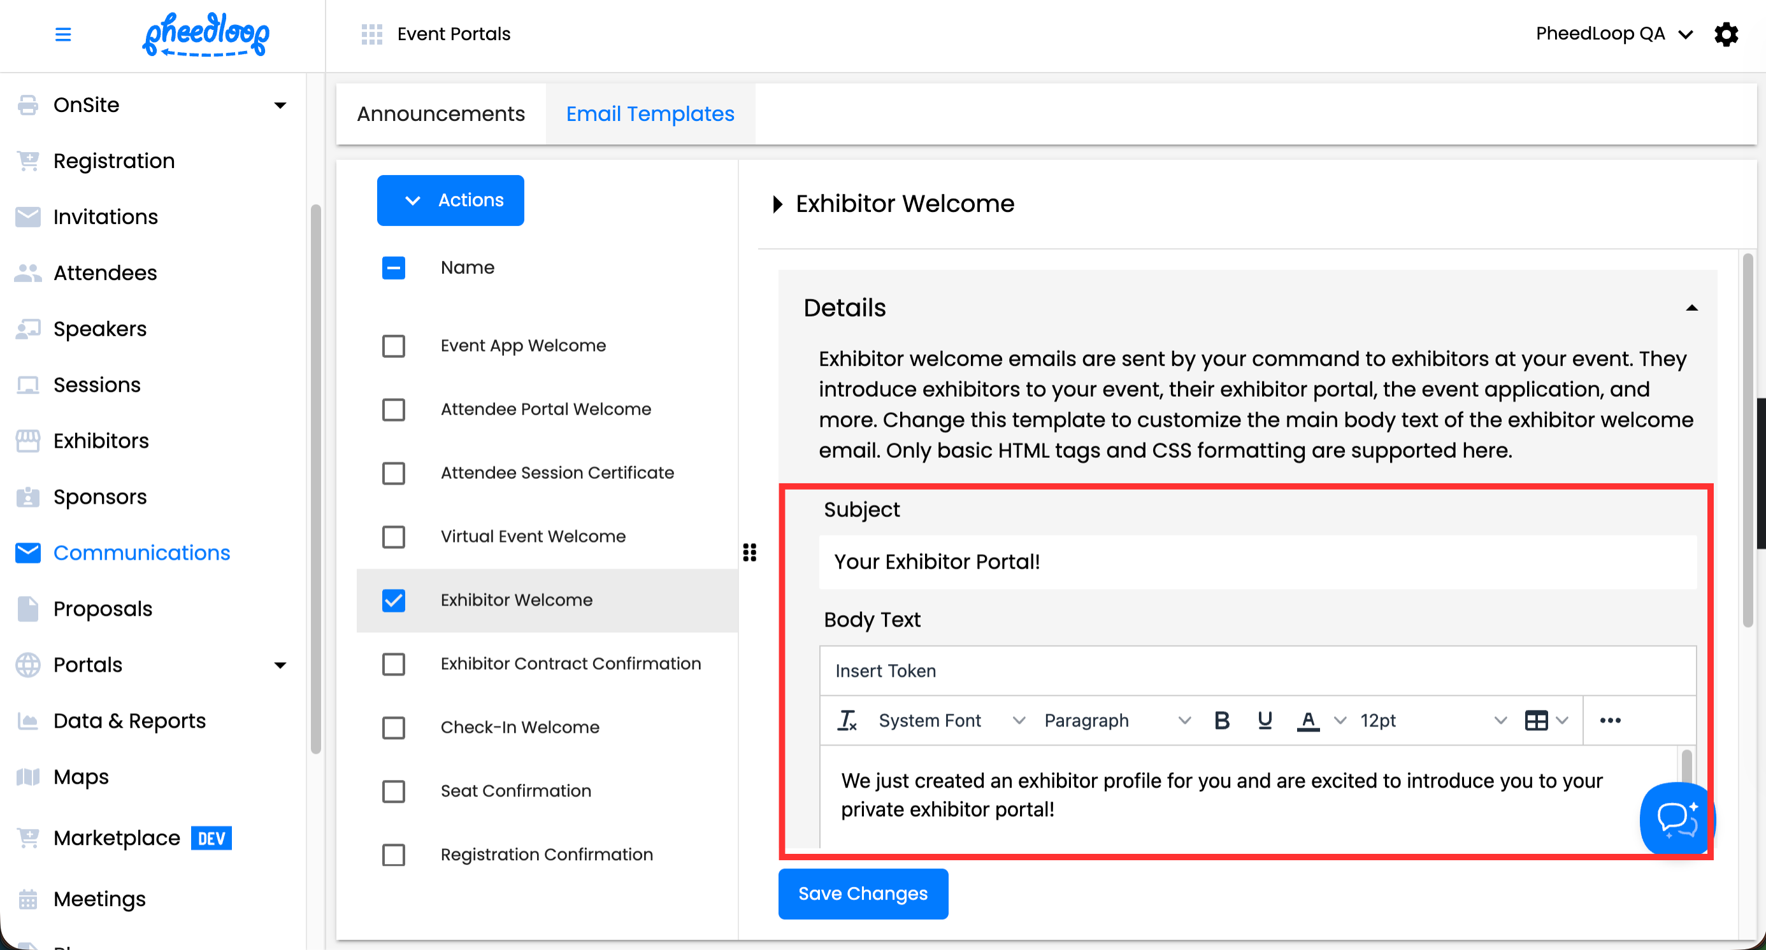Open the settings gear icon
Screen dimensions: 1766x950
click(x=1726, y=34)
